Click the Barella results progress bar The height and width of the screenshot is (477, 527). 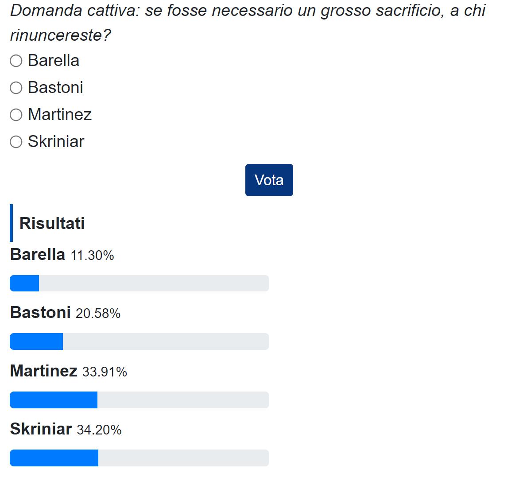click(139, 283)
